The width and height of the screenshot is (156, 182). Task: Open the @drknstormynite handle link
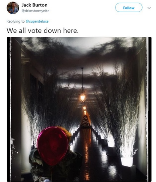(35, 11)
